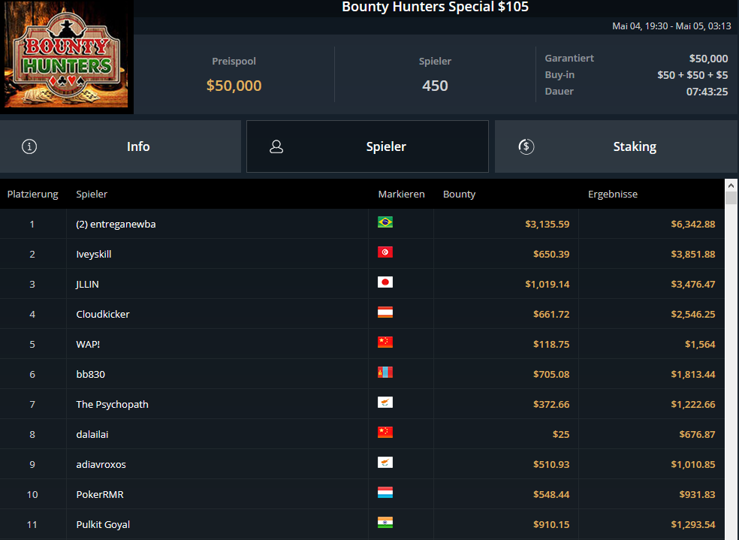Select player WAP!

tap(88, 345)
